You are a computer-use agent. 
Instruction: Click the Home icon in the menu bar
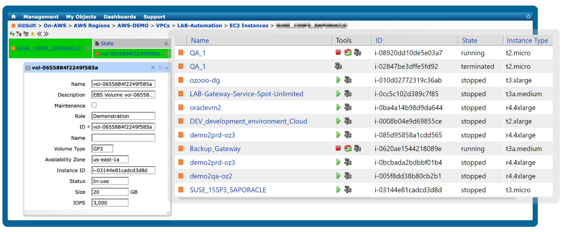click(14, 17)
